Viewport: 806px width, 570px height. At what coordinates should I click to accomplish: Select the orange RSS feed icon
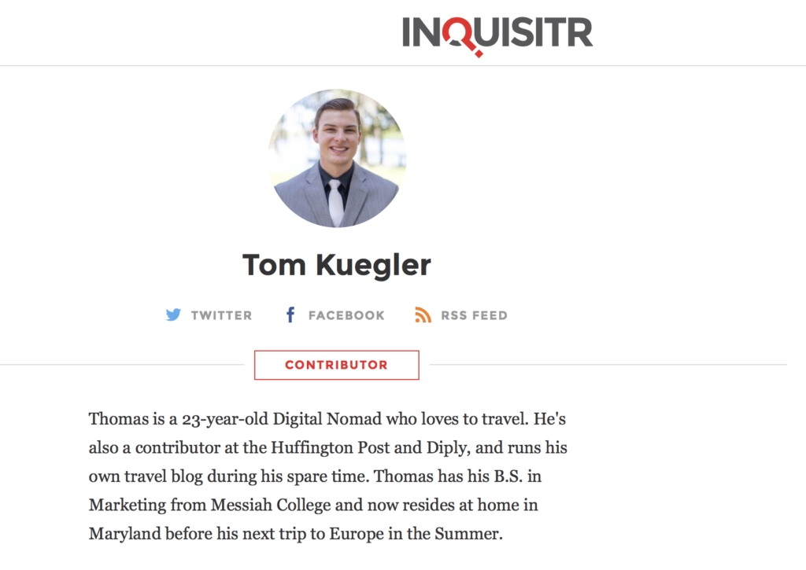tap(423, 314)
